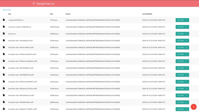This screenshot has width=199, height=112.
Task: Expand ACTIONS menu for favicon.ico
Action: point(182,34)
